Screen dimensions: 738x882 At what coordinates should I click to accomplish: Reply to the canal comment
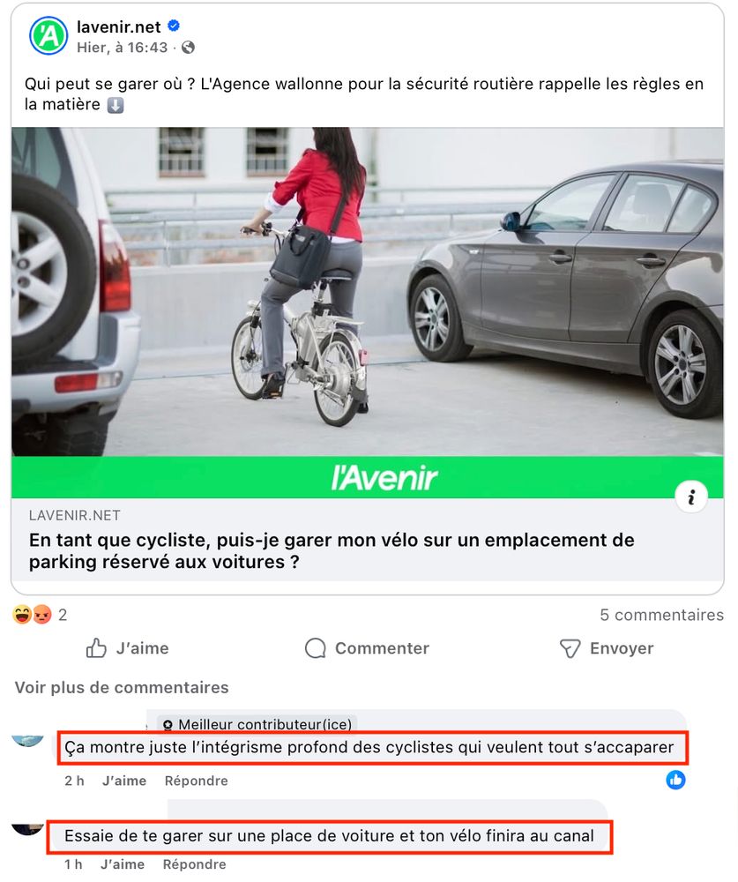(x=195, y=864)
